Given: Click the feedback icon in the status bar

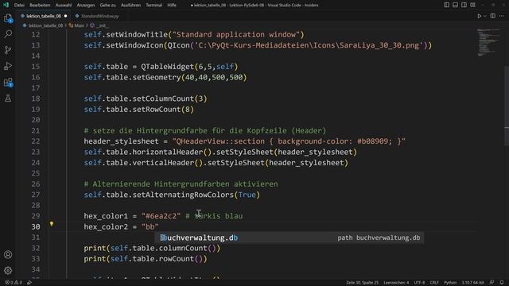Looking at the screenshot, I should 492,283.
